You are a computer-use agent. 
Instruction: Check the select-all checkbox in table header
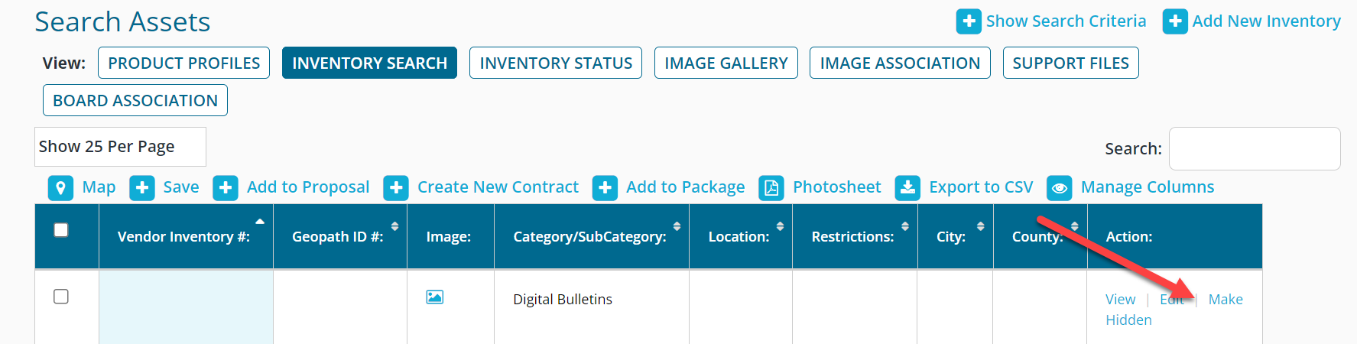pyautogui.click(x=61, y=230)
